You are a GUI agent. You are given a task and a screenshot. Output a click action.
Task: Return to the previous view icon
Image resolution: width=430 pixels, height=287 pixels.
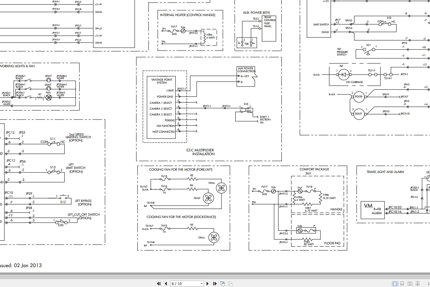(x=223, y=283)
